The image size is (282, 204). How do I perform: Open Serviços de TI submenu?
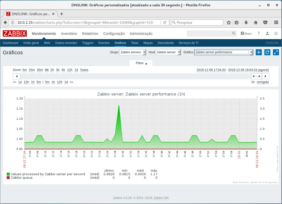point(188,43)
